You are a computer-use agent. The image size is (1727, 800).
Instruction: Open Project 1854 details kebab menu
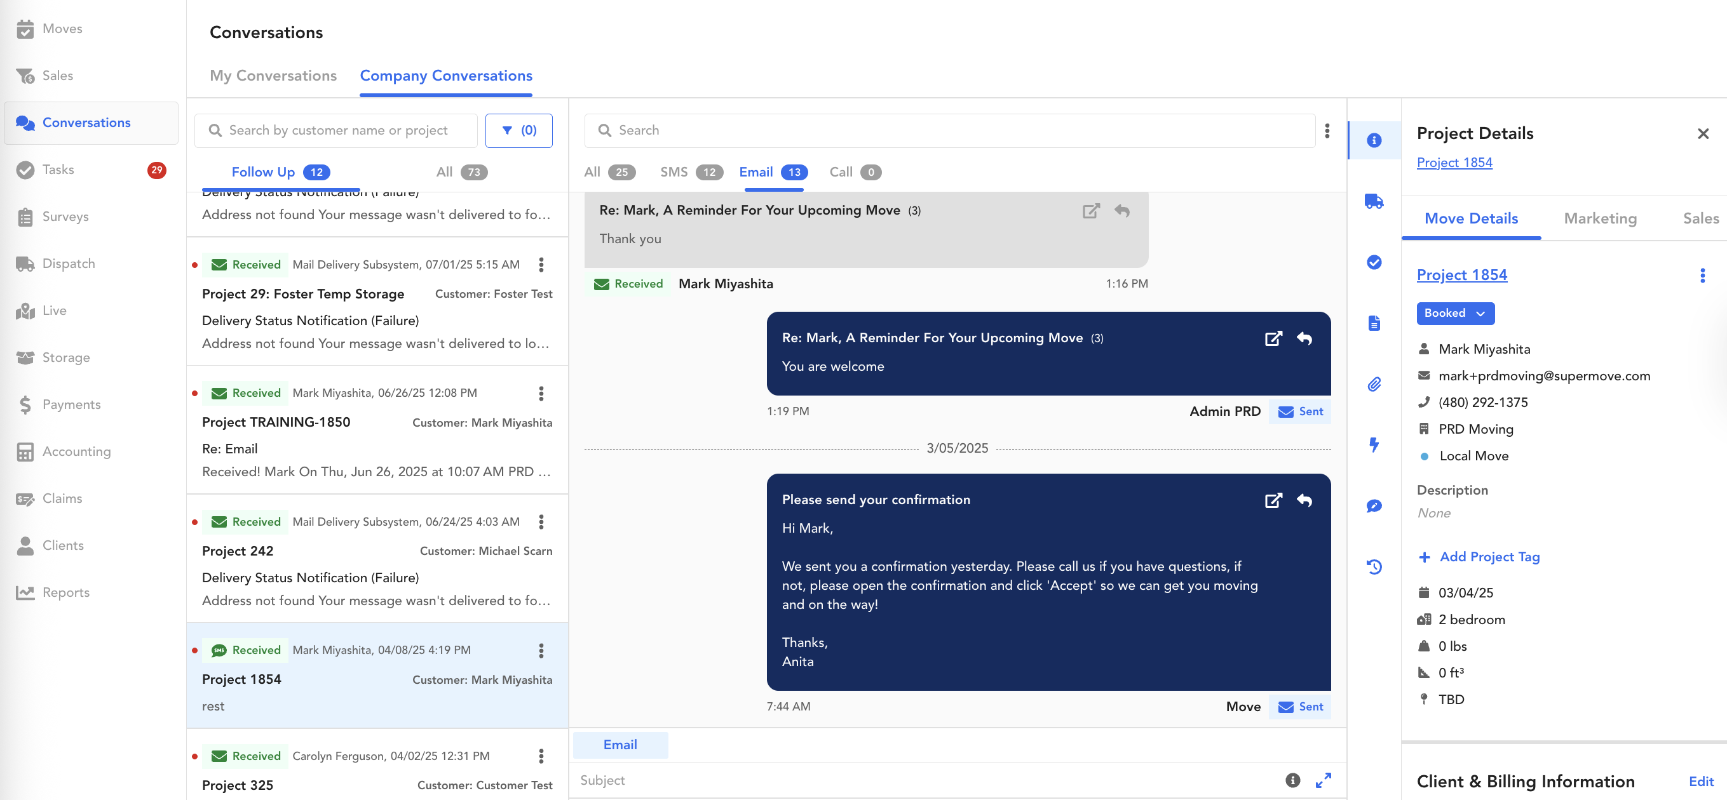click(1702, 276)
